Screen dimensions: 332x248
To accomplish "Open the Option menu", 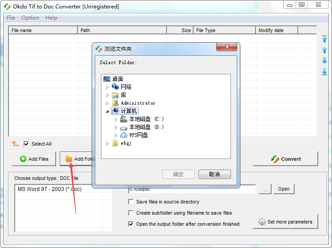I will [x=30, y=18].
